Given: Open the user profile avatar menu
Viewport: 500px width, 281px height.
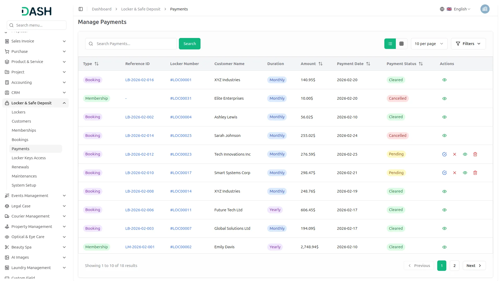Looking at the screenshot, I should 485,9.
